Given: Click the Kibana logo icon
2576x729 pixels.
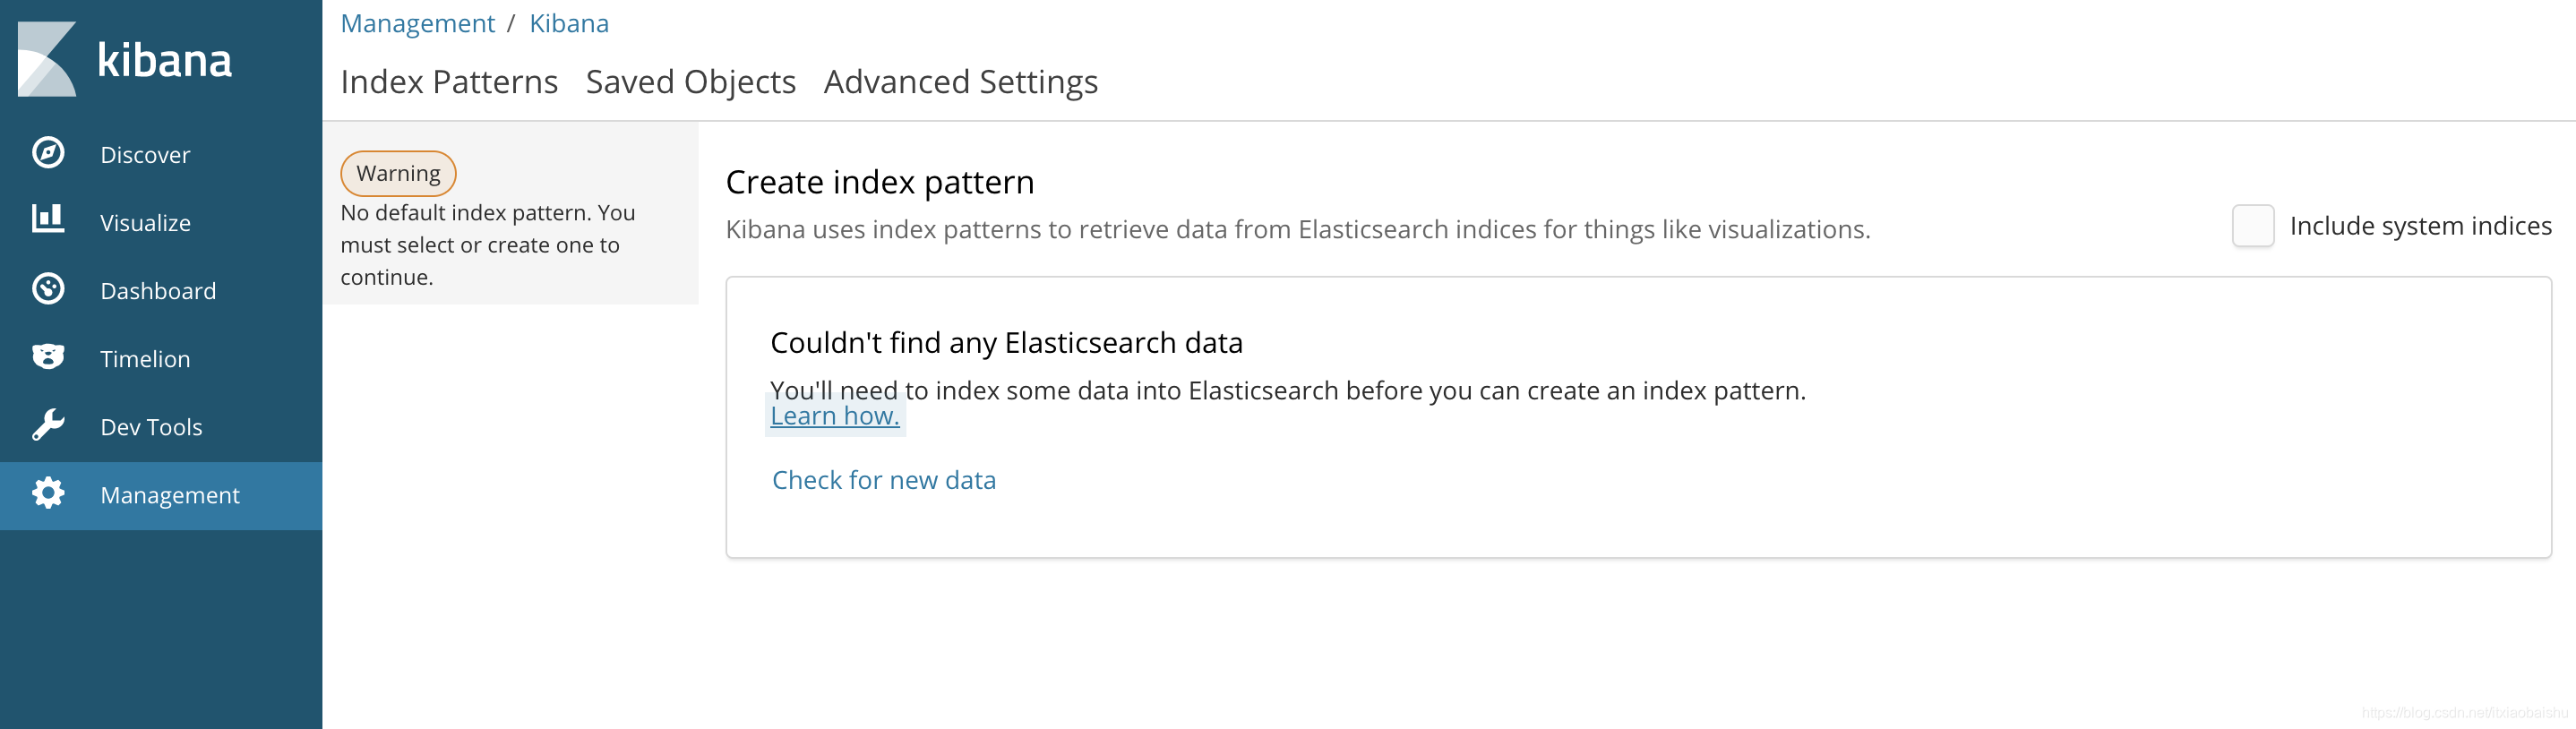Looking at the screenshot, I should coord(47,59).
